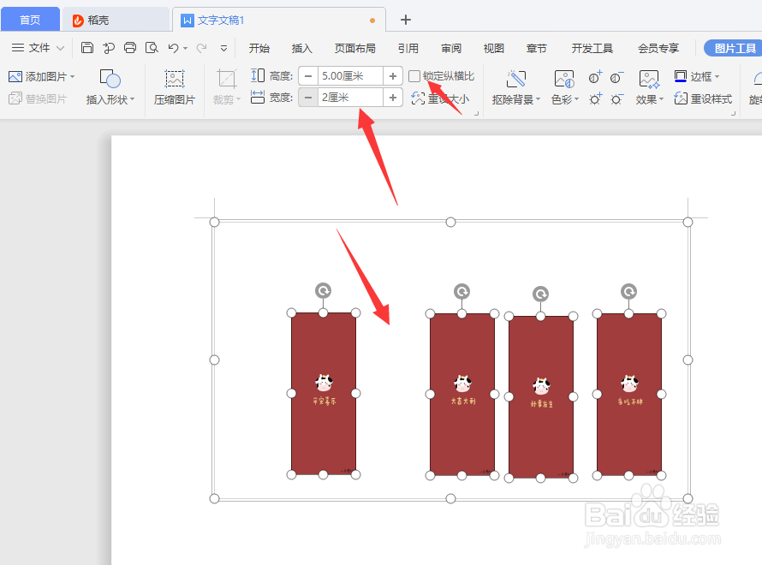Decrease width with minus button
This screenshot has height=565, width=762.
pos(308,98)
